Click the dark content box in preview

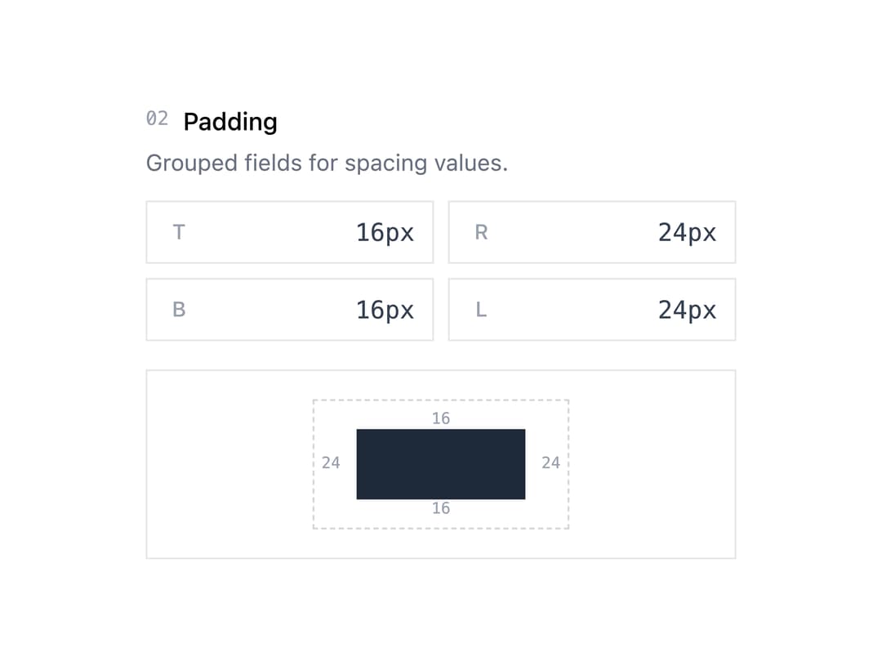[x=441, y=464]
